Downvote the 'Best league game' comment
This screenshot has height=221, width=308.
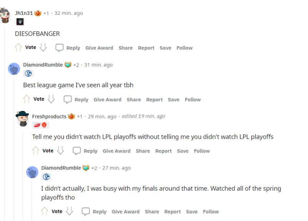(x=51, y=99)
